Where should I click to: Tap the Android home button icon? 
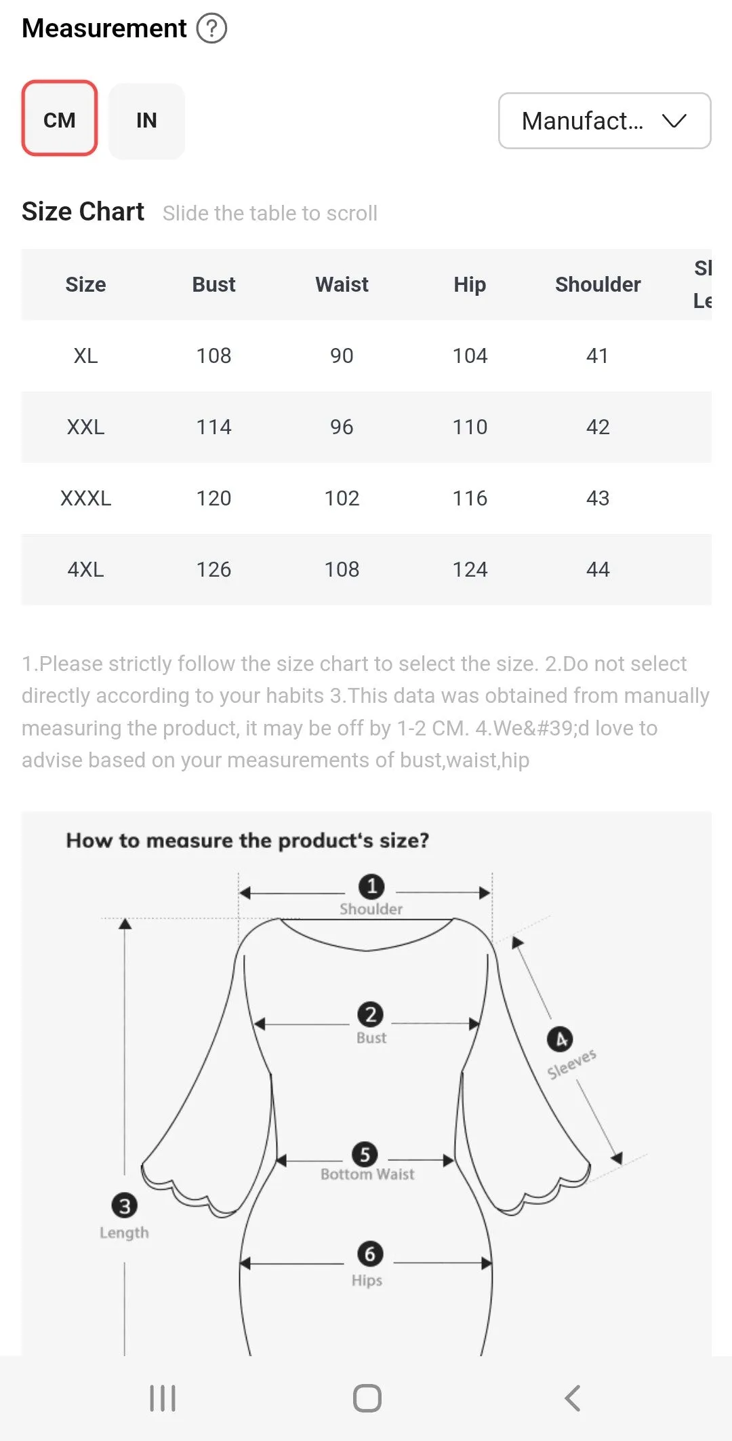(367, 1398)
